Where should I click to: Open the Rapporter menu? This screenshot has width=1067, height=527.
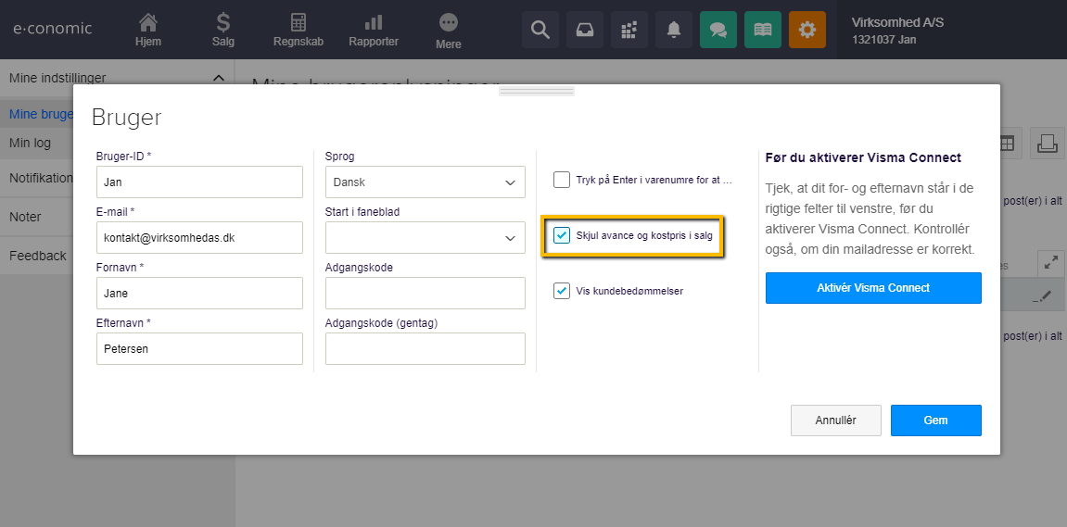coord(374,30)
